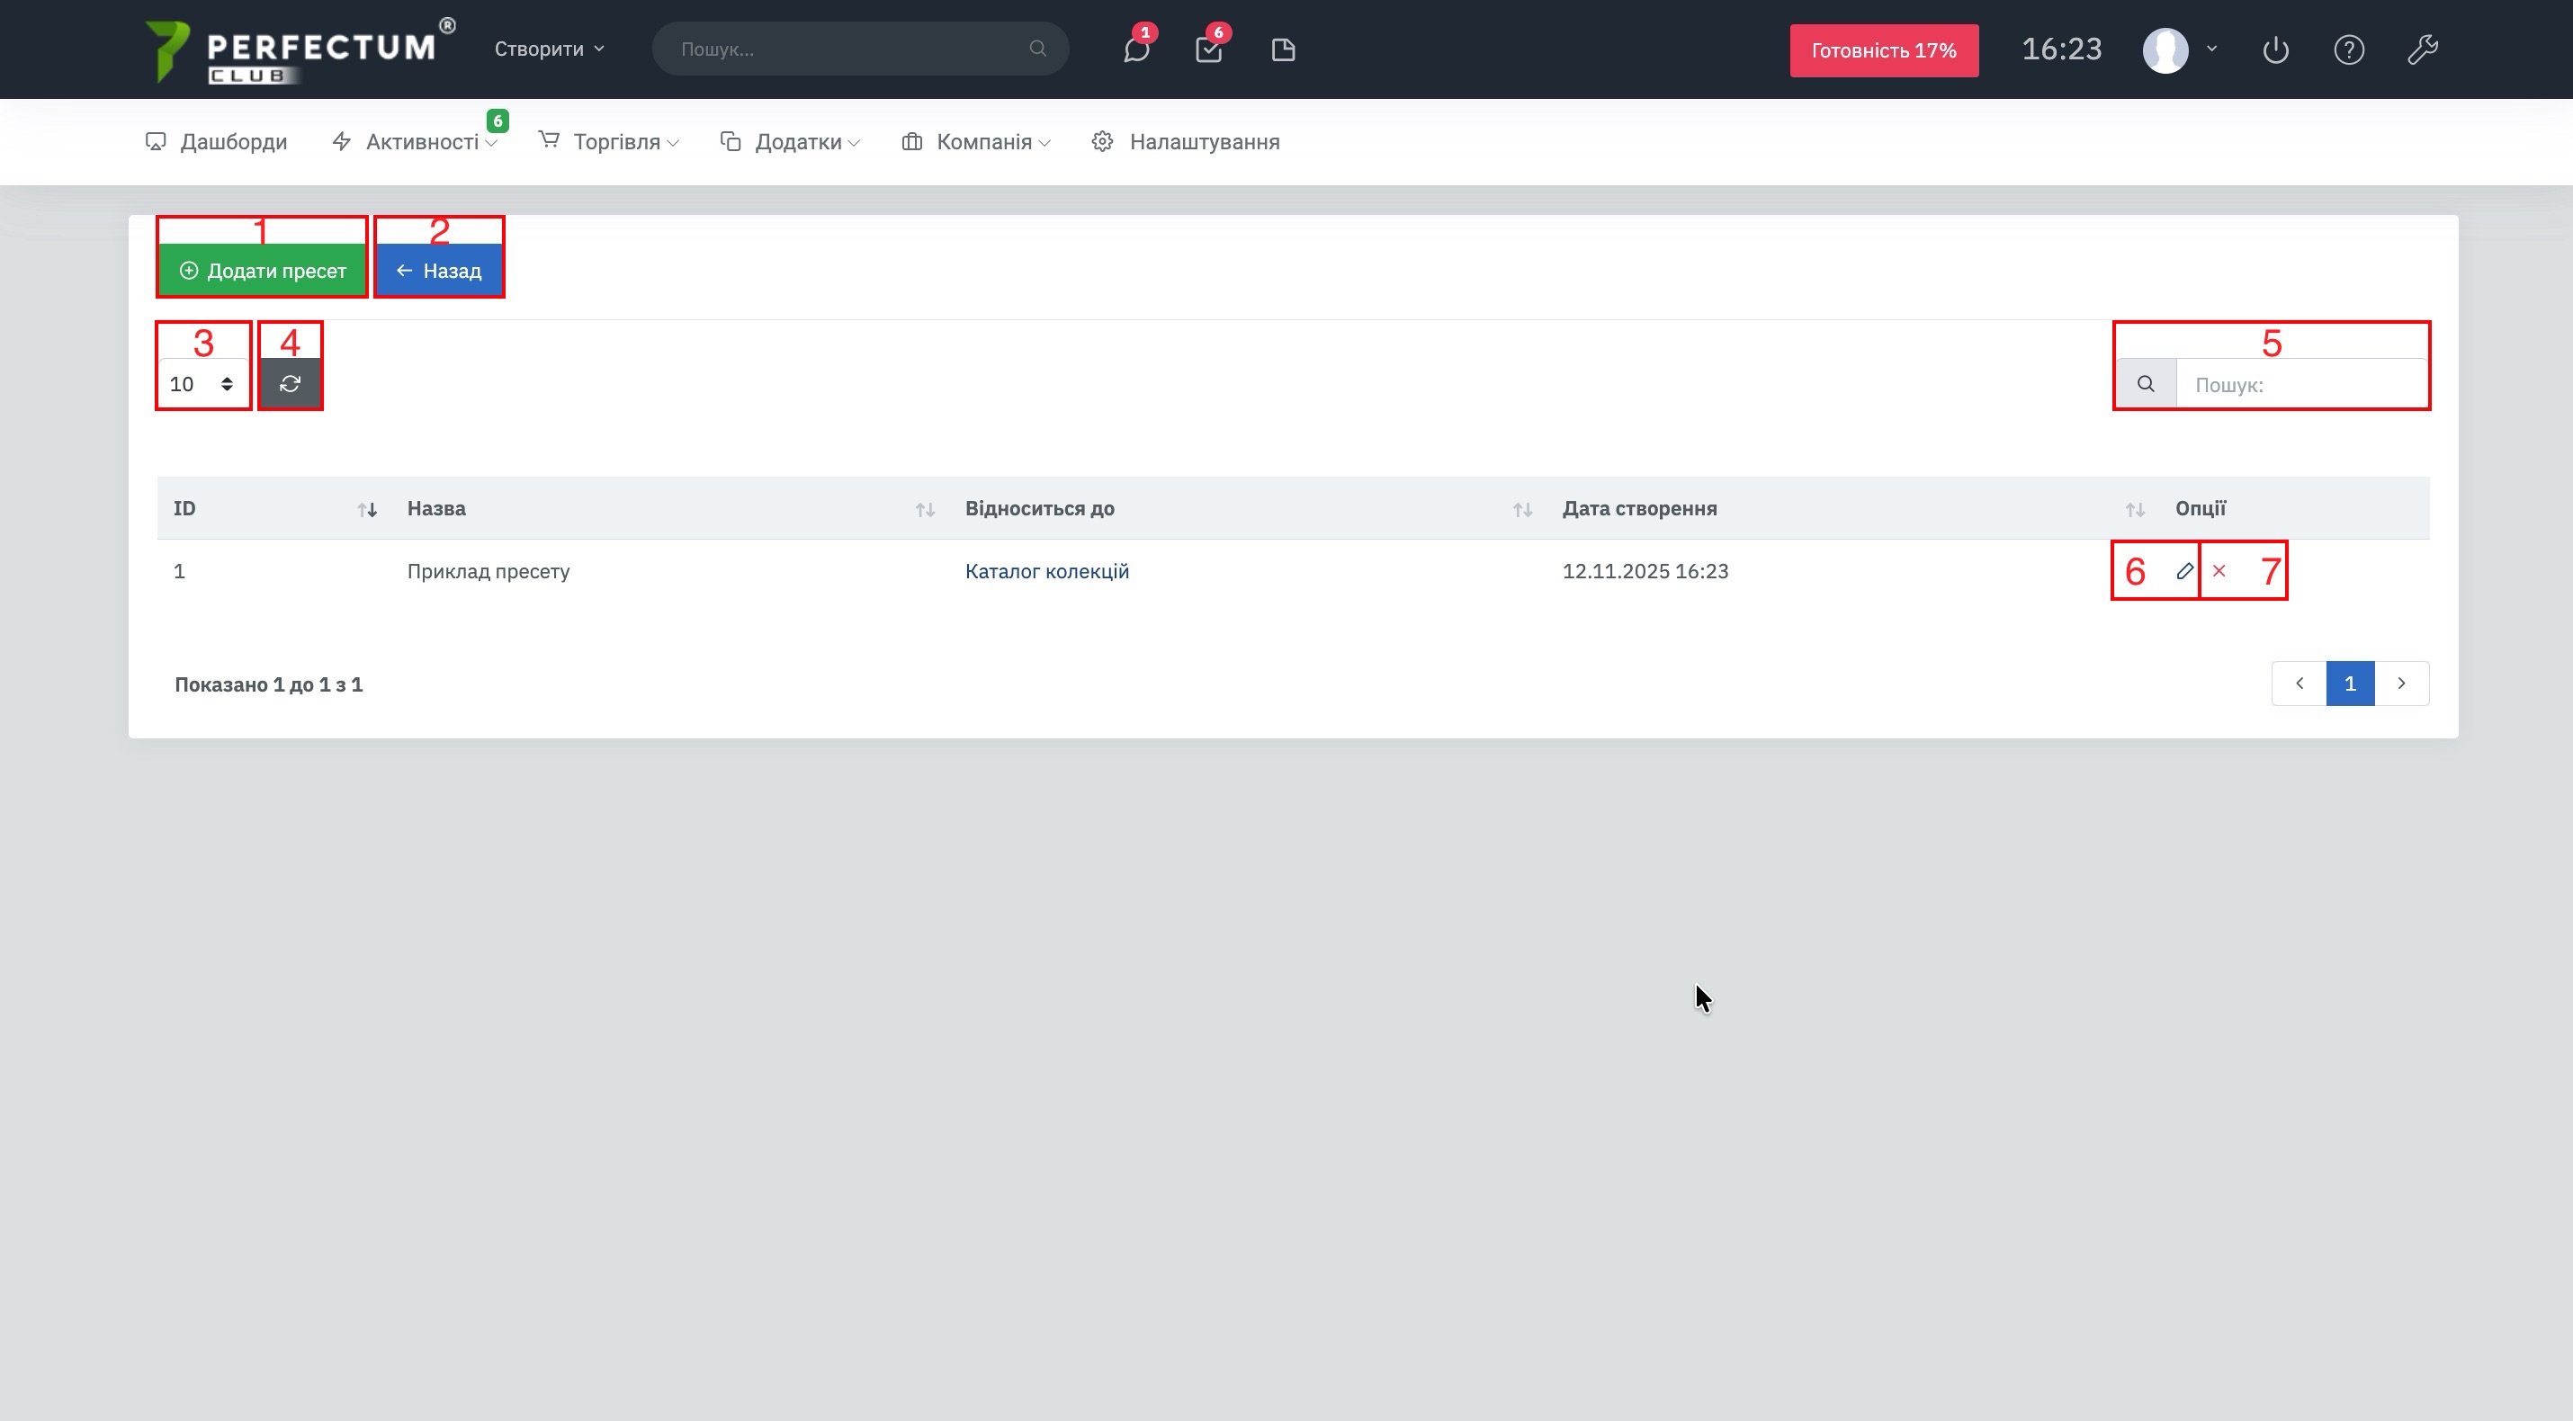Click the power logout icon
The width and height of the screenshot is (2573, 1421).
click(x=2275, y=50)
